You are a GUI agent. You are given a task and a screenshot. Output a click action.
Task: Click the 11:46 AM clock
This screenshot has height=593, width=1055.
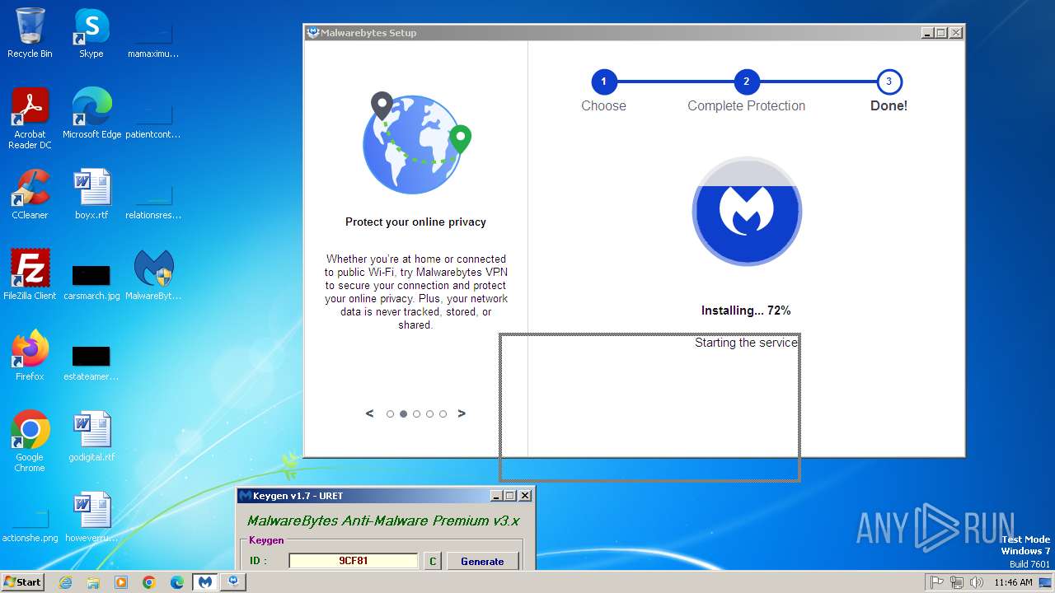click(1013, 582)
